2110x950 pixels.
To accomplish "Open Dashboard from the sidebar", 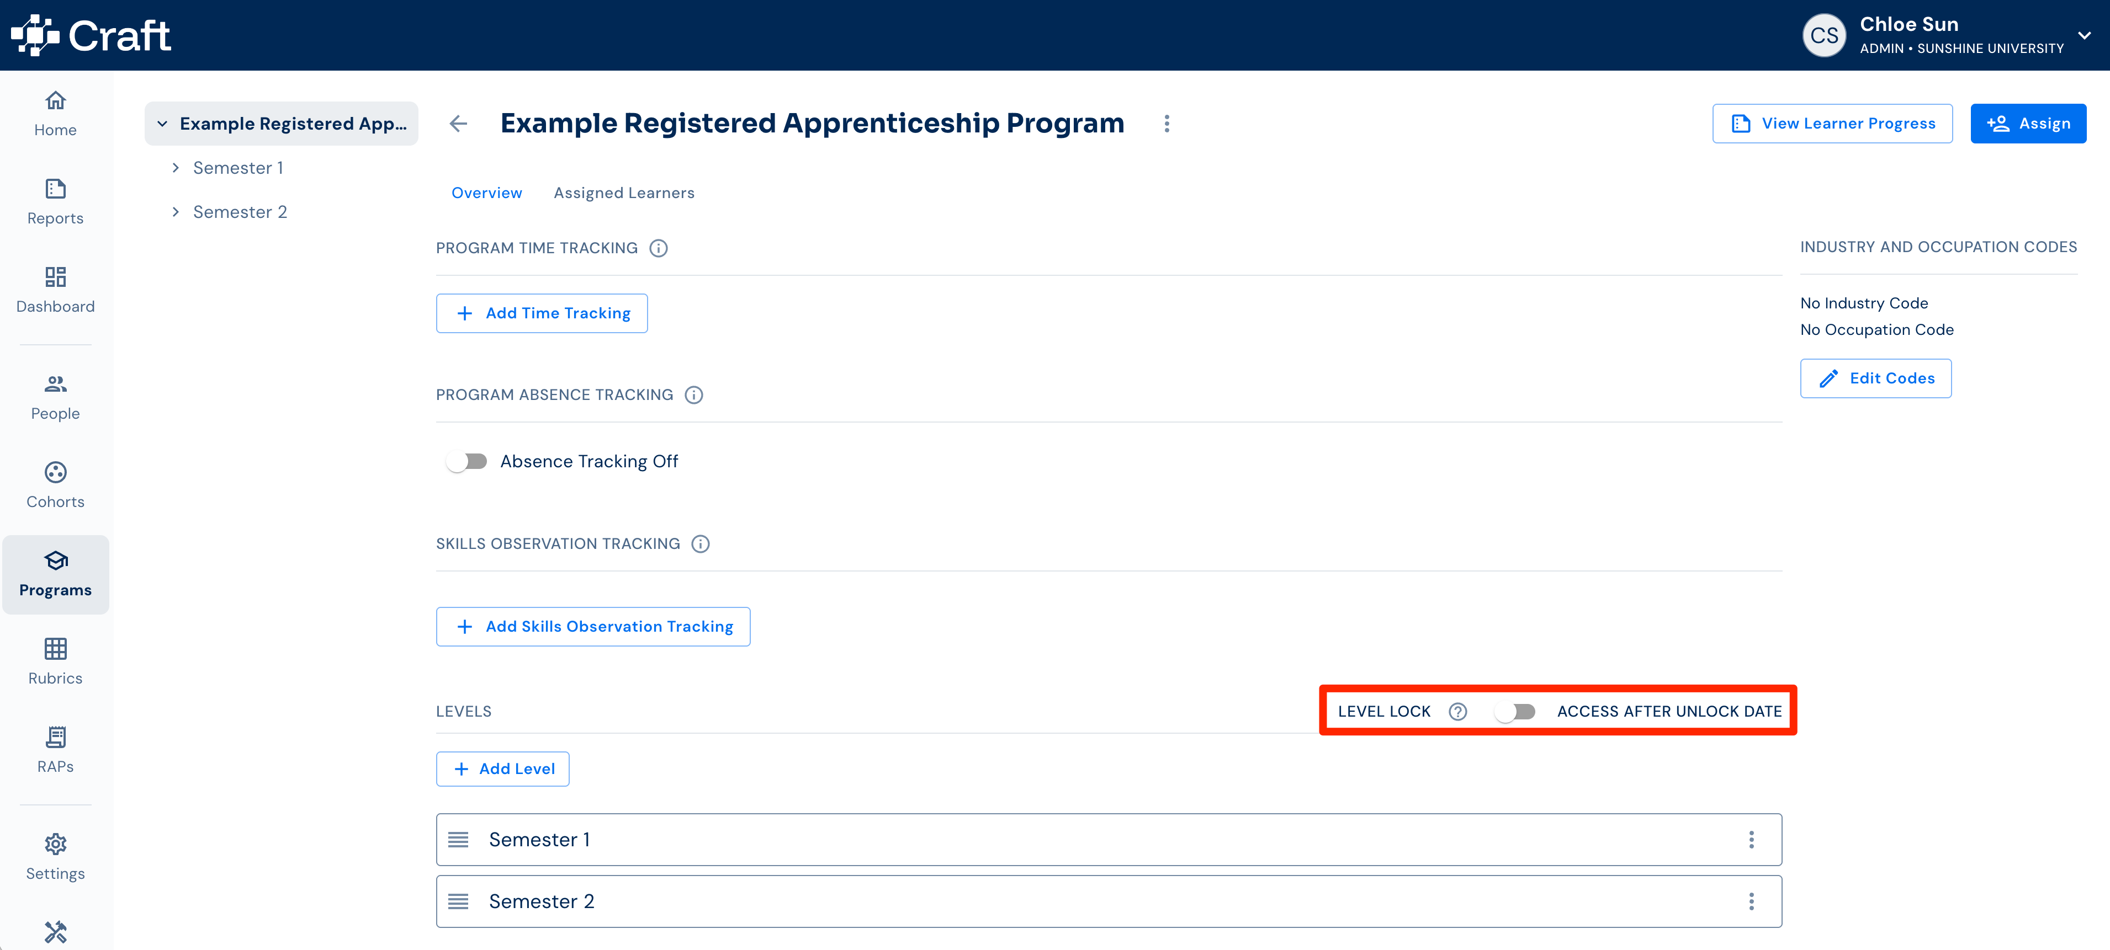I will 55,291.
